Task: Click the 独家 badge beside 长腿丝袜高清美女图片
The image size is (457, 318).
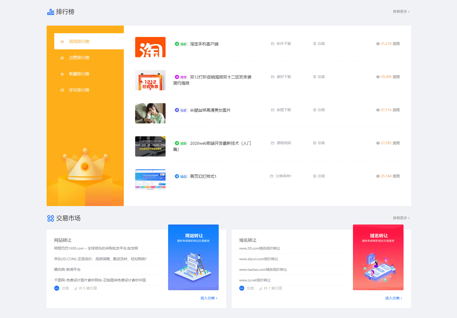Action: [181, 110]
